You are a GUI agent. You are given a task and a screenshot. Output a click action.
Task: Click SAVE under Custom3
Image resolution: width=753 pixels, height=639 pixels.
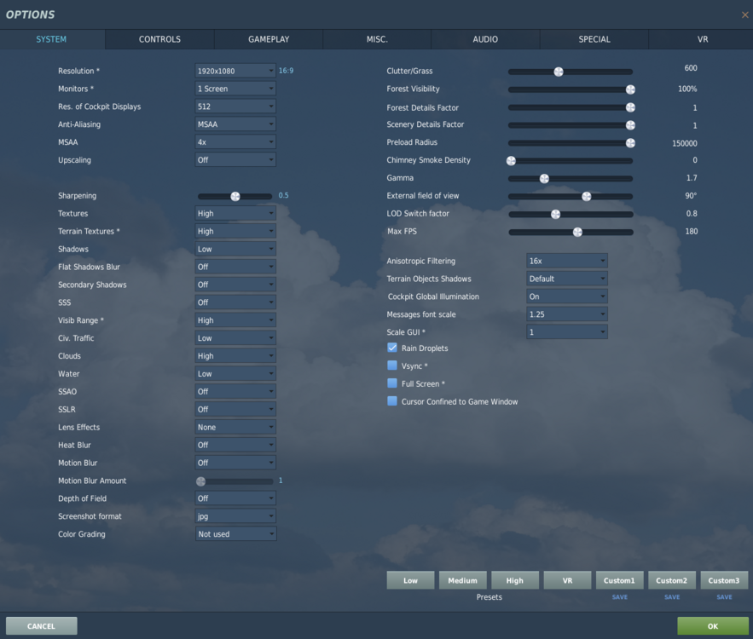724,596
